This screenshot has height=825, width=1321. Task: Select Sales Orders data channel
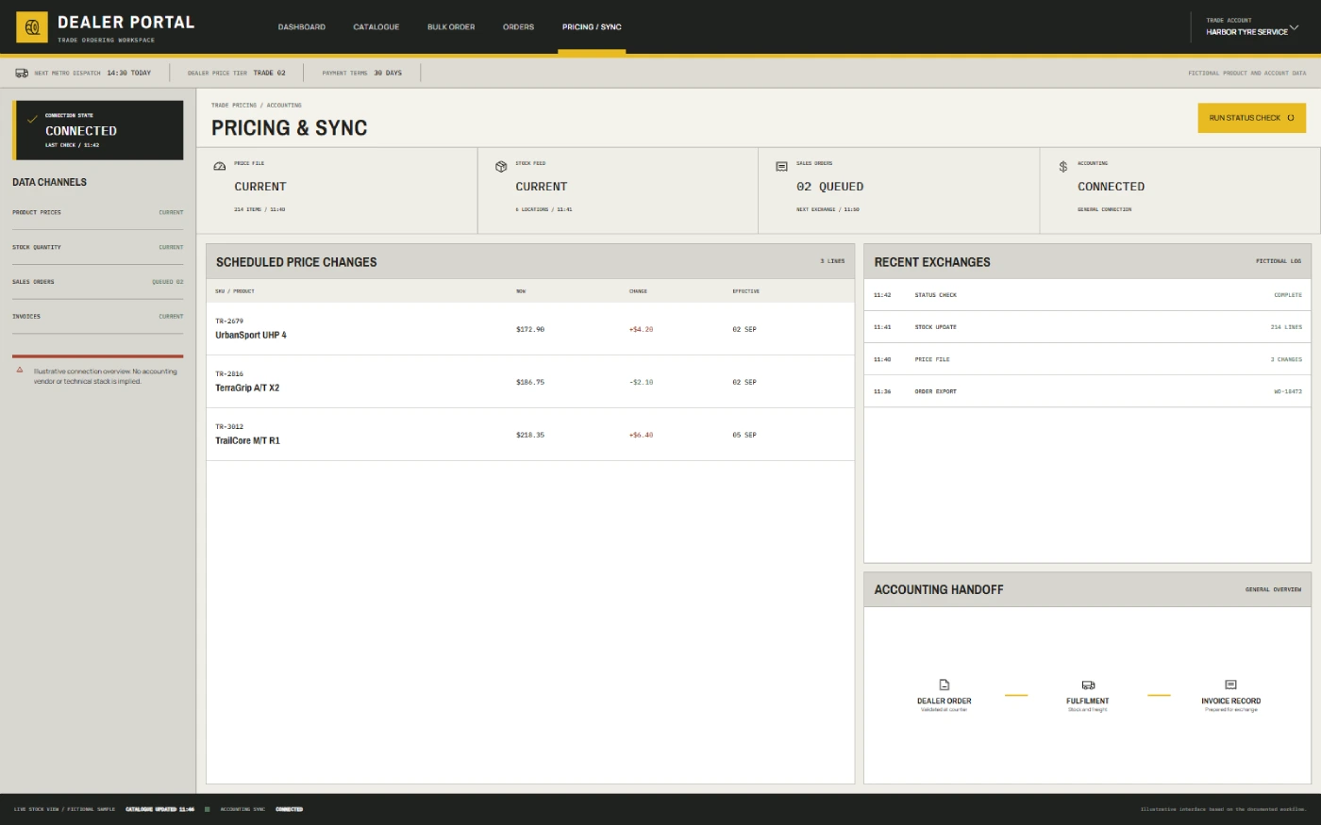coord(98,282)
